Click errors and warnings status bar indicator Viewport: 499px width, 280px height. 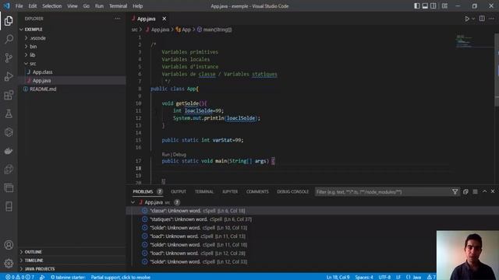(x=19, y=277)
